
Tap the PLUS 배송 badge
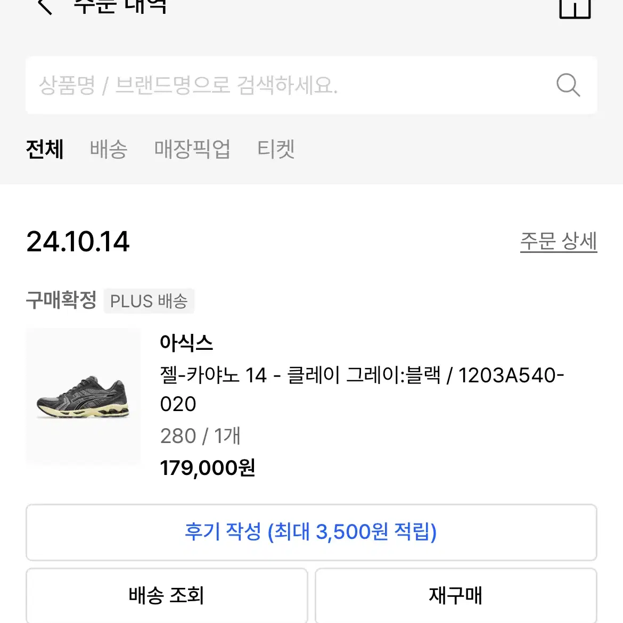[149, 301]
